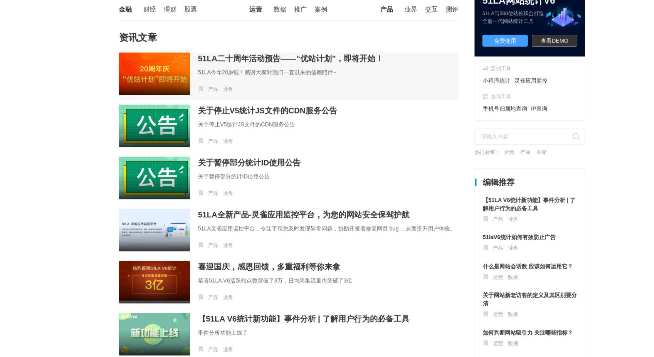This screenshot has height=357, width=654.
Task: Open the 案例 subcategory
Action: pyautogui.click(x=321, y=10)
